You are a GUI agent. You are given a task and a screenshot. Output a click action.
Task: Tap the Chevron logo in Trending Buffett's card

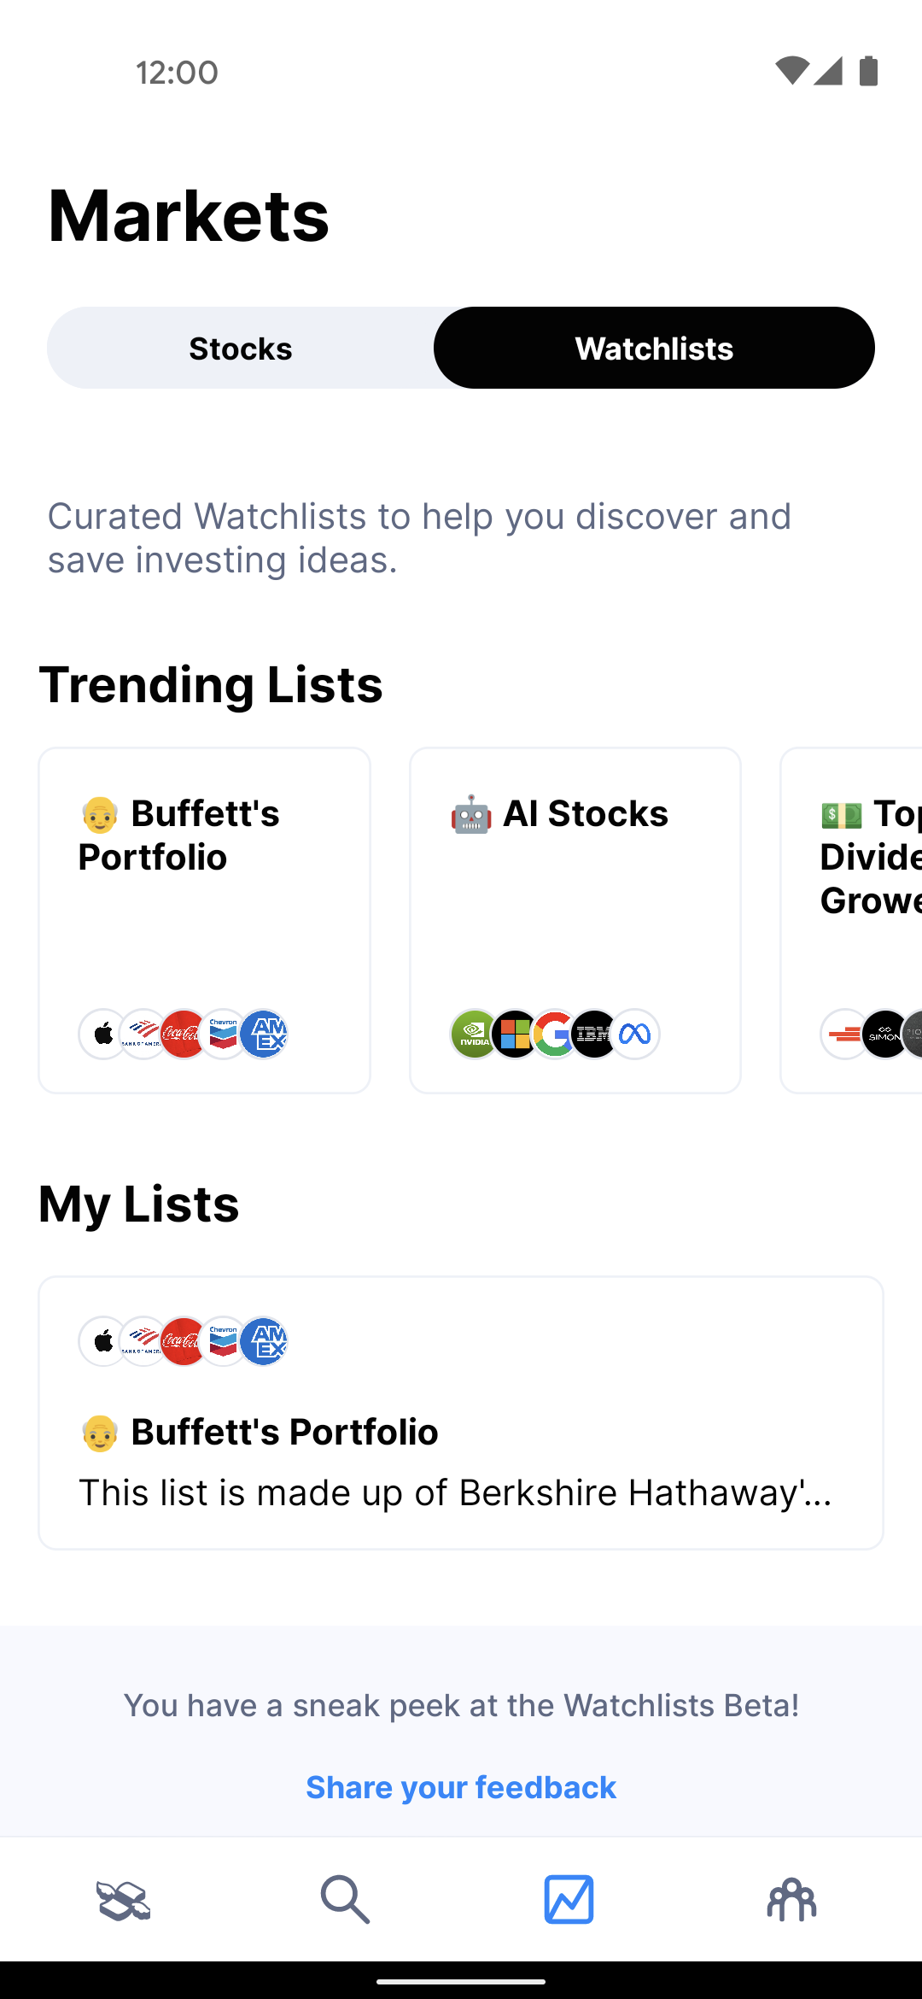[x=224, y=1035]
